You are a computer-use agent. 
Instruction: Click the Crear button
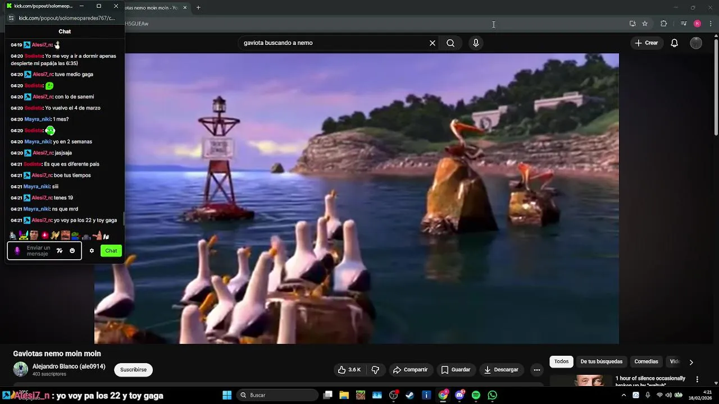point(647,43)
